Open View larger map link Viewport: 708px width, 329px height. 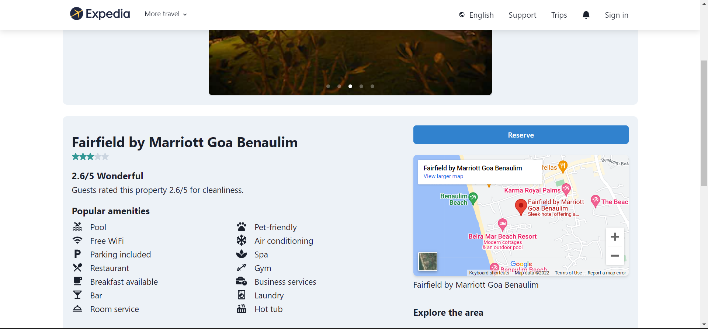[443, 176]
